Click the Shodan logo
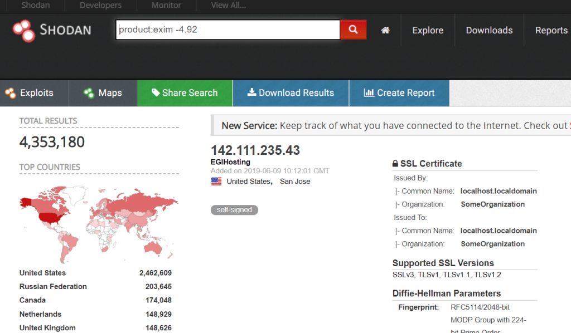The width and height of the screenshot is (571, 333). (52, 30)
